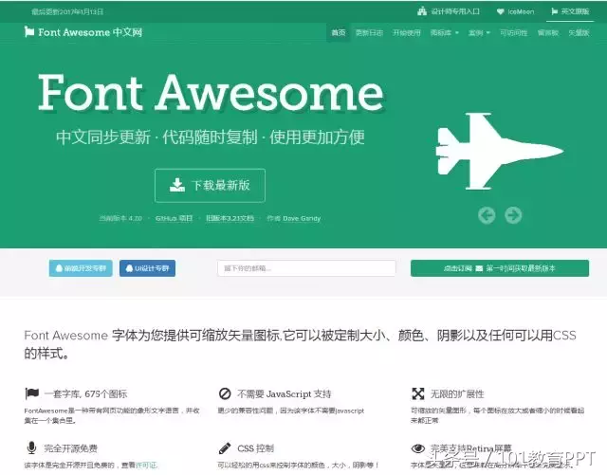Click the 不需要 JavaScript 支持 heading
Image resolution: width=607 pixels, height=475 pixels.
(285, 394)
